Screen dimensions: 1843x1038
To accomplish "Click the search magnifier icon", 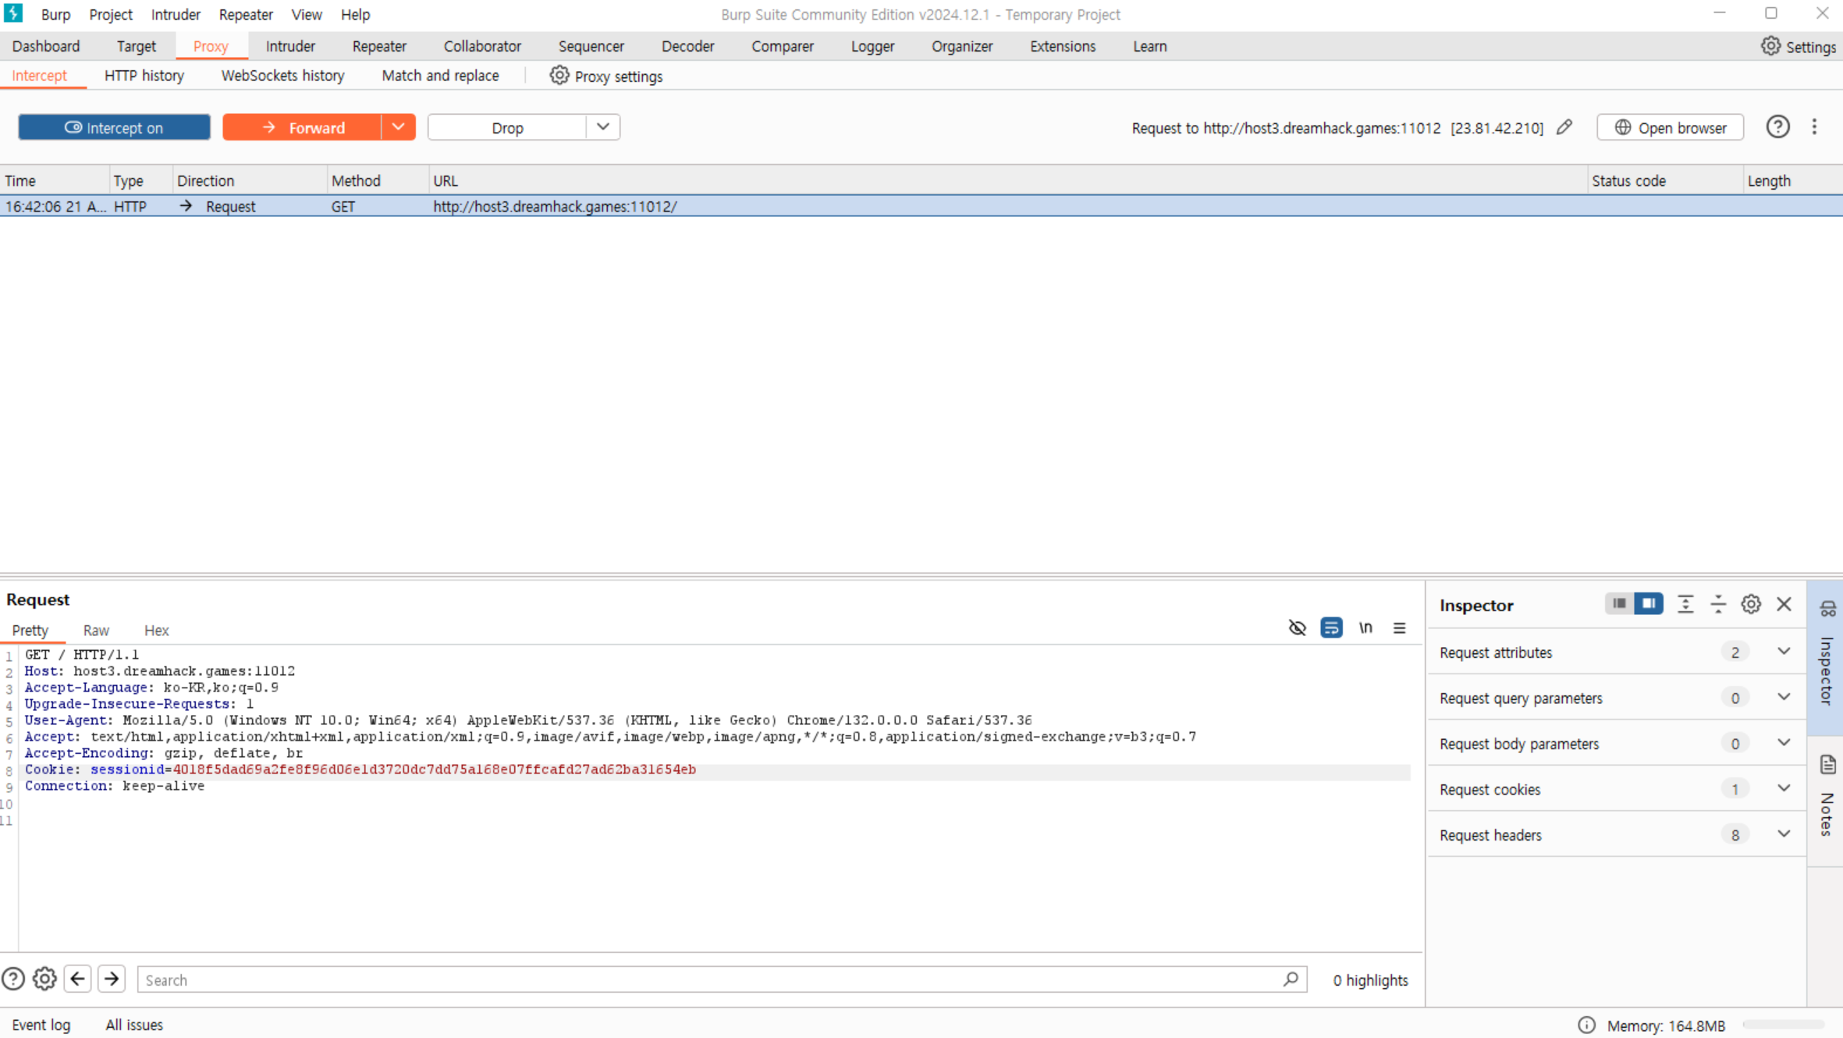I will [1291, 979].
